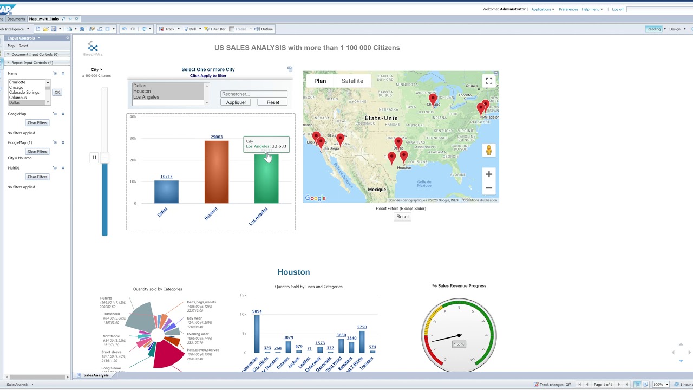Screen dimensions: 693x390
Task: Click the Chicago map pin
Action: [433, 99]
